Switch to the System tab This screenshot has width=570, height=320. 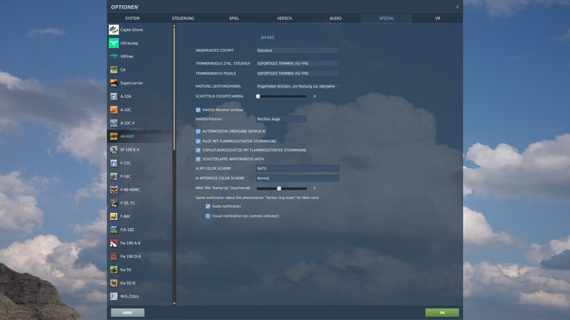(132, 18)
